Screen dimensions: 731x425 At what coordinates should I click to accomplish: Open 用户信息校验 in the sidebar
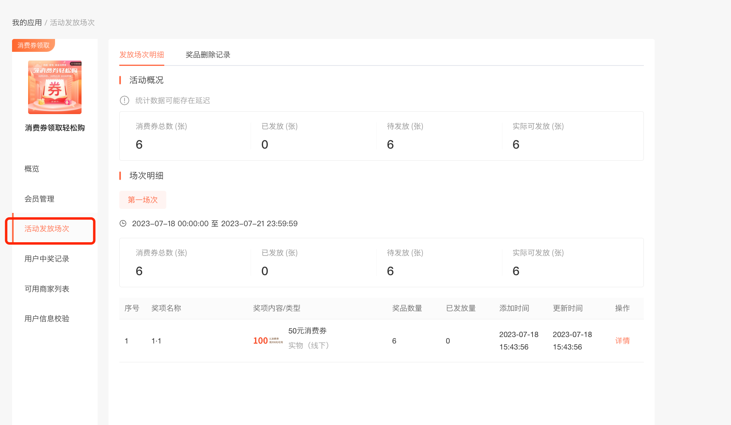click(x=47, y=319)
